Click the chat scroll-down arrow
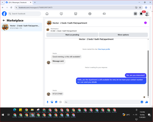The width and height of the screenshot is (153, 122). coord(148,97)
